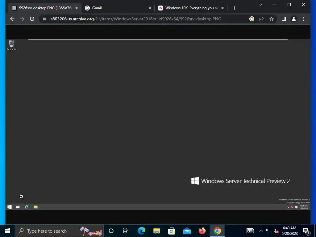
Task: Open Microsoft Store from taskbar
Action: point(172,231)
